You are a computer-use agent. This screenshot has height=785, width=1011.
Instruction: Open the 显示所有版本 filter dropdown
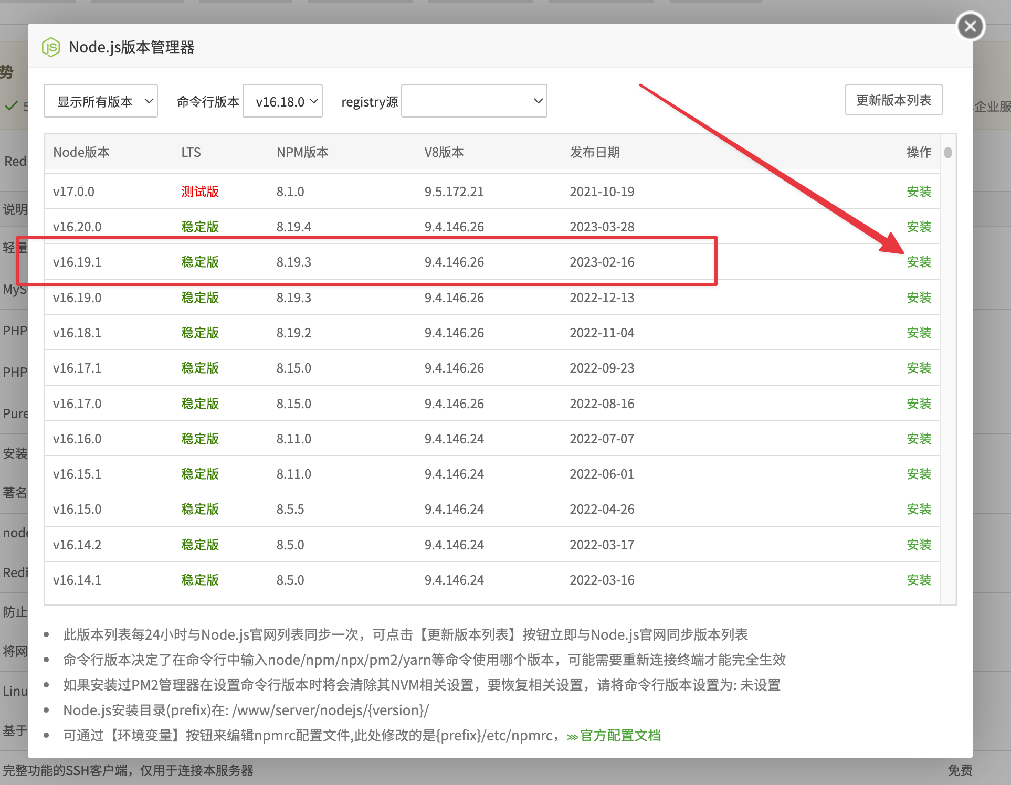101,101
